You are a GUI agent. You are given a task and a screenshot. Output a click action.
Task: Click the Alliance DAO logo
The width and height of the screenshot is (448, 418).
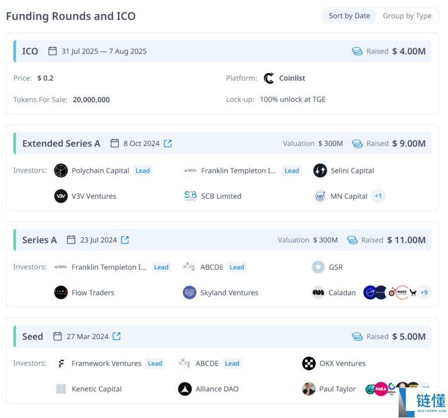[185, 389]
